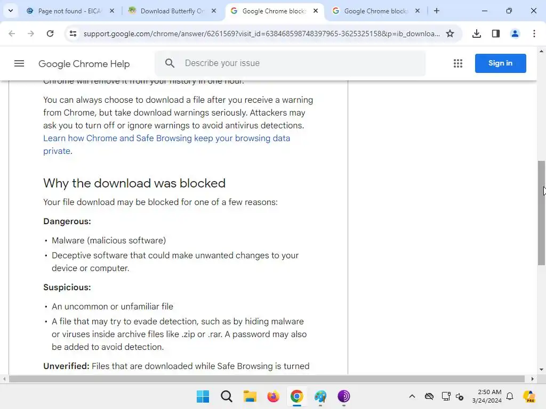Bookmark this page with the star icon

point(450,34)
